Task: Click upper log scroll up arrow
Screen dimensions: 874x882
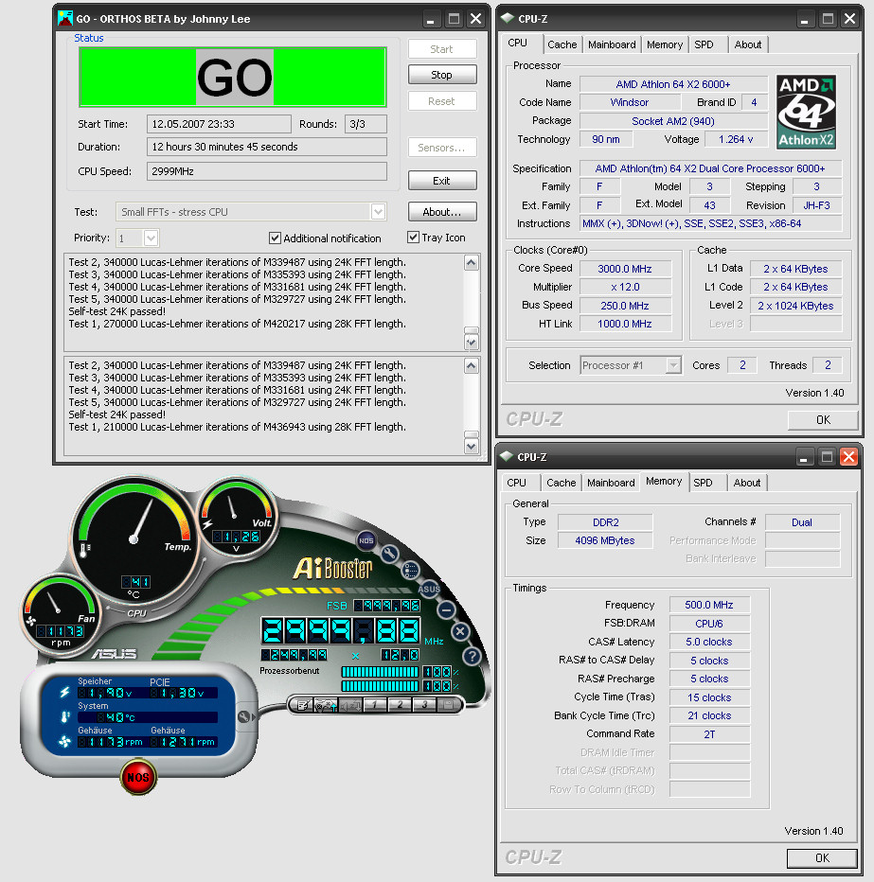Action: tap(471, 263)
